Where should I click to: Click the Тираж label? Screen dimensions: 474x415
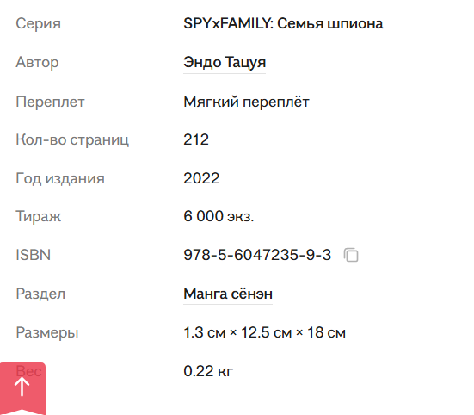pyautogui.click(x=39, y=216)
